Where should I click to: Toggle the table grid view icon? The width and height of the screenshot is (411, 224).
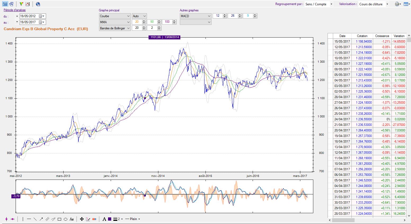(5, 4)
